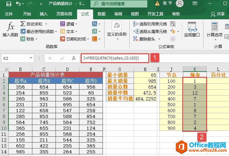This screenshot has height=156, width=229.
Task: Click cell with value 956
Action: [x=91, y=87]
